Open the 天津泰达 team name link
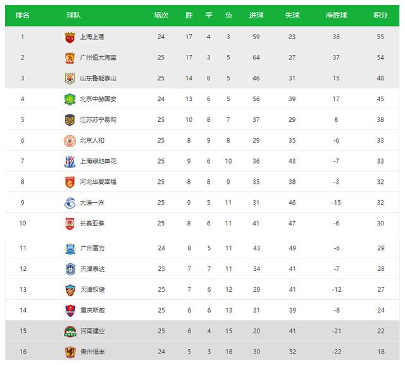This screenshot has height=365, width=405. point(92,269)
